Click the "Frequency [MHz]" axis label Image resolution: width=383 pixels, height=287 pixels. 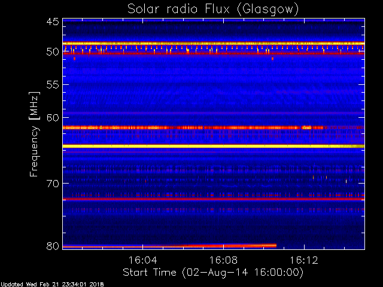tap(34, 134)
